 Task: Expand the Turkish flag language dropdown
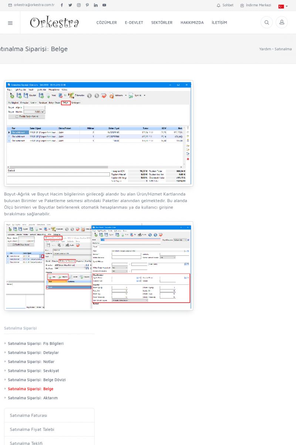tap(283, 6)
